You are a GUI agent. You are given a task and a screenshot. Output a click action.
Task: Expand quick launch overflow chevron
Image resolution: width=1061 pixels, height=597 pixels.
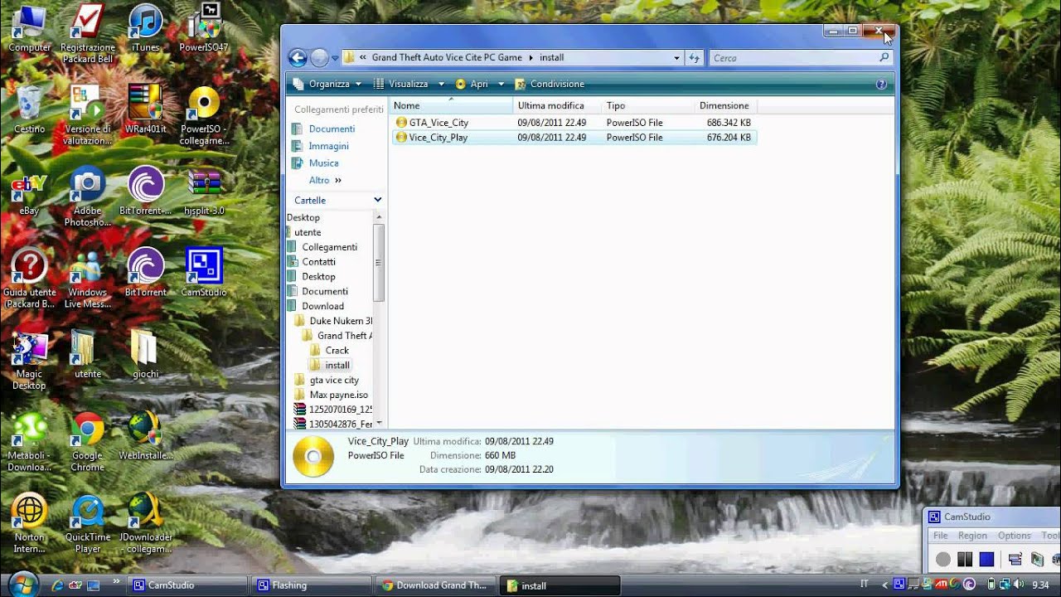click(x=115, y=581)
